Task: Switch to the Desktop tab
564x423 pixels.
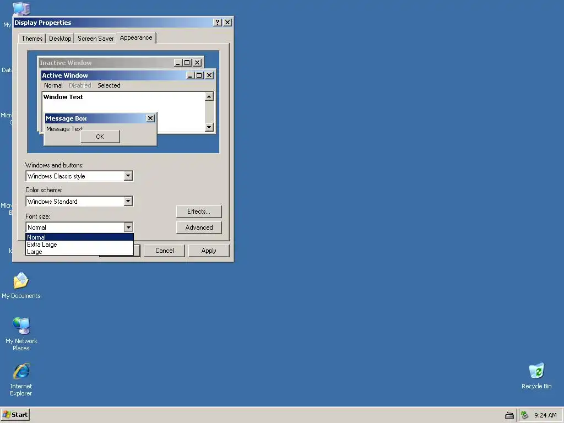Action: point(60,39)
